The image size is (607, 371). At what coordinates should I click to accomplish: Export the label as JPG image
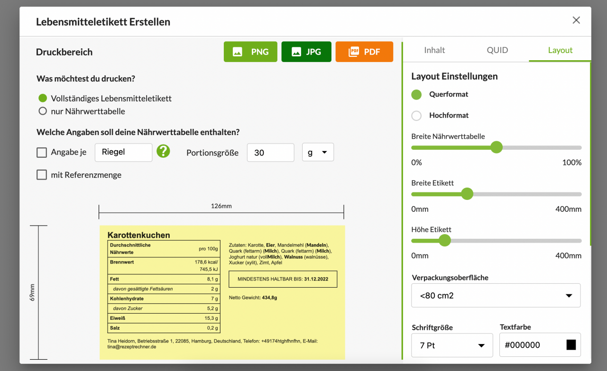pos(306,52)
